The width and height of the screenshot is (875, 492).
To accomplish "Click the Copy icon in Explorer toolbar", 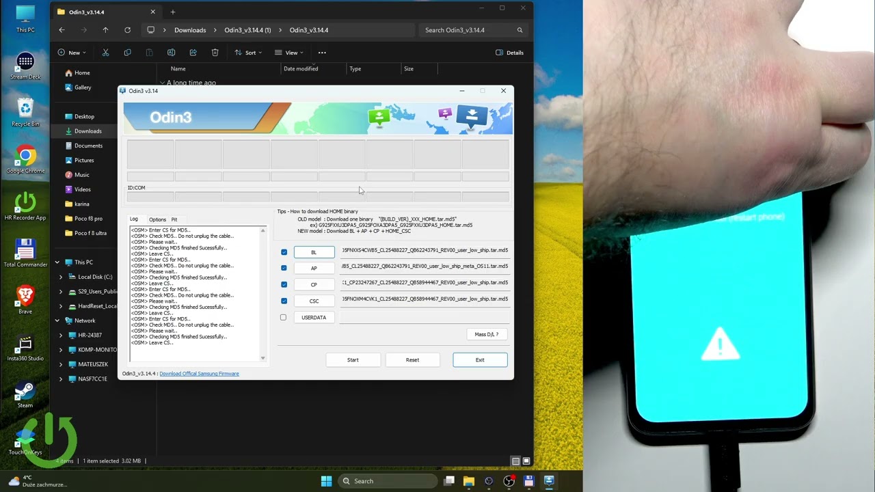I will click(x=127, y=53).
